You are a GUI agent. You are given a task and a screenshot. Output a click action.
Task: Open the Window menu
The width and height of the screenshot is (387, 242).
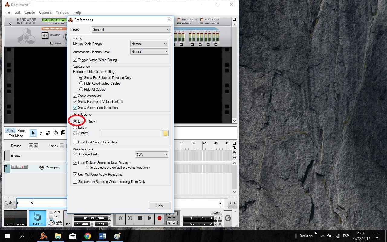pyautogui.click(x=63, y=12)
